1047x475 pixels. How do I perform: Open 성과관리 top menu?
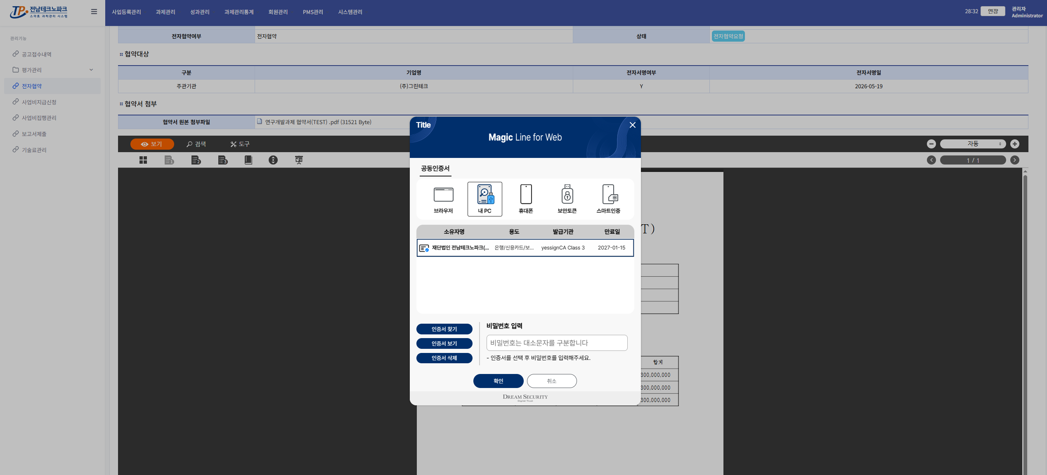[x=200, y=12]
